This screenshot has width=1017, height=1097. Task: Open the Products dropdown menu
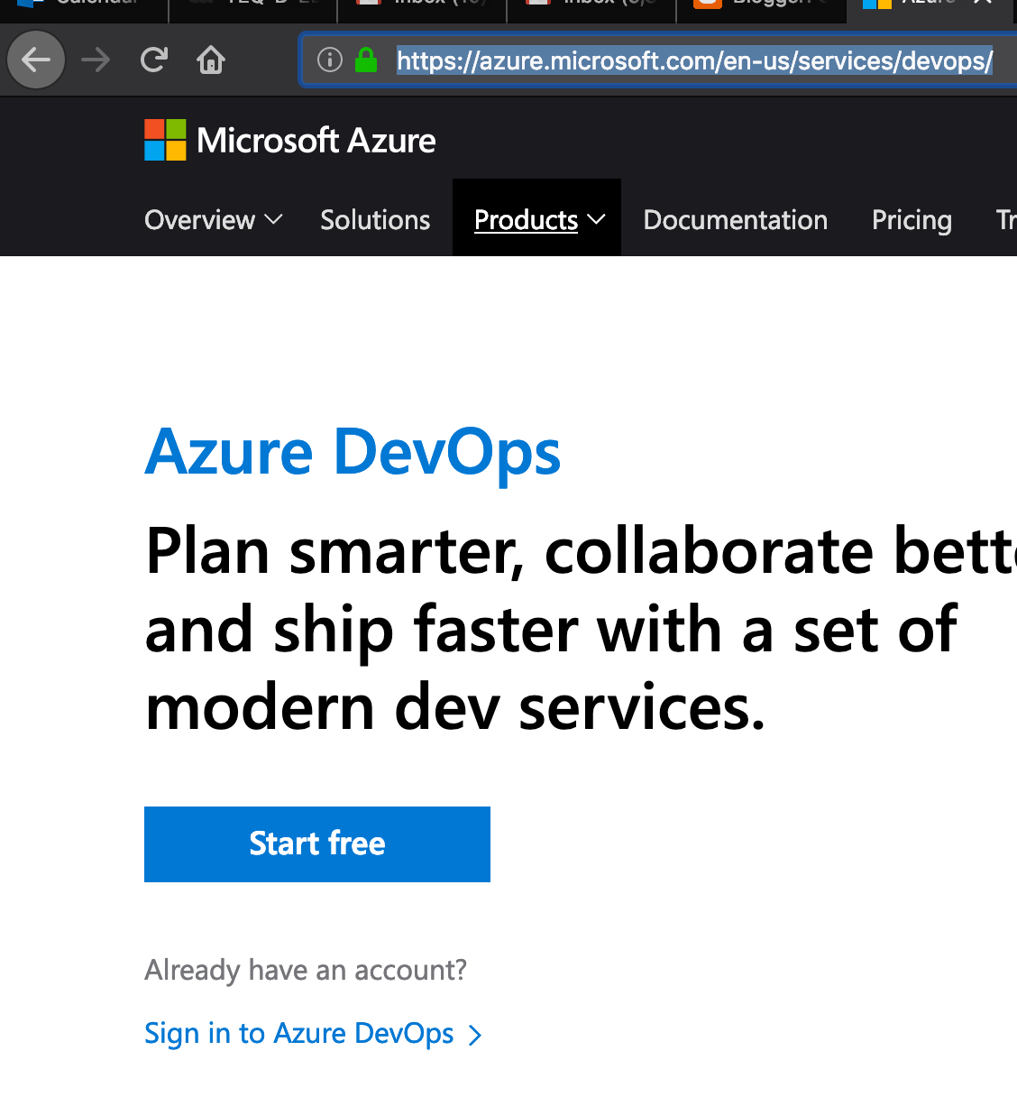click(526, 219)
